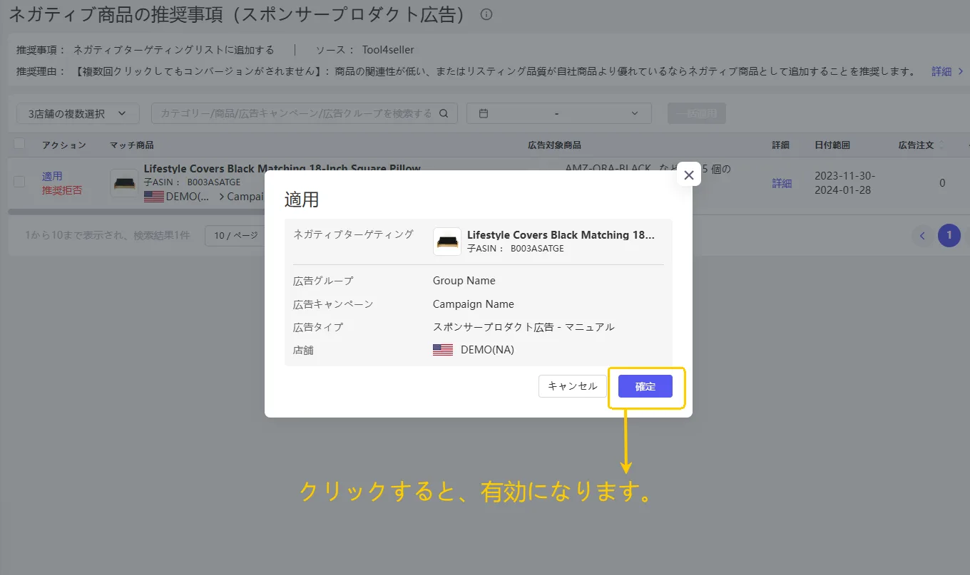Open the 詳細 link in the recommendation banner
The width and height of the screenshot is (970, 575).
[x=947, y=71]
